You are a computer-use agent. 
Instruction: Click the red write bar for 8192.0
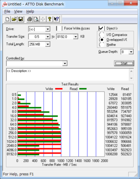tap(39, 153)
